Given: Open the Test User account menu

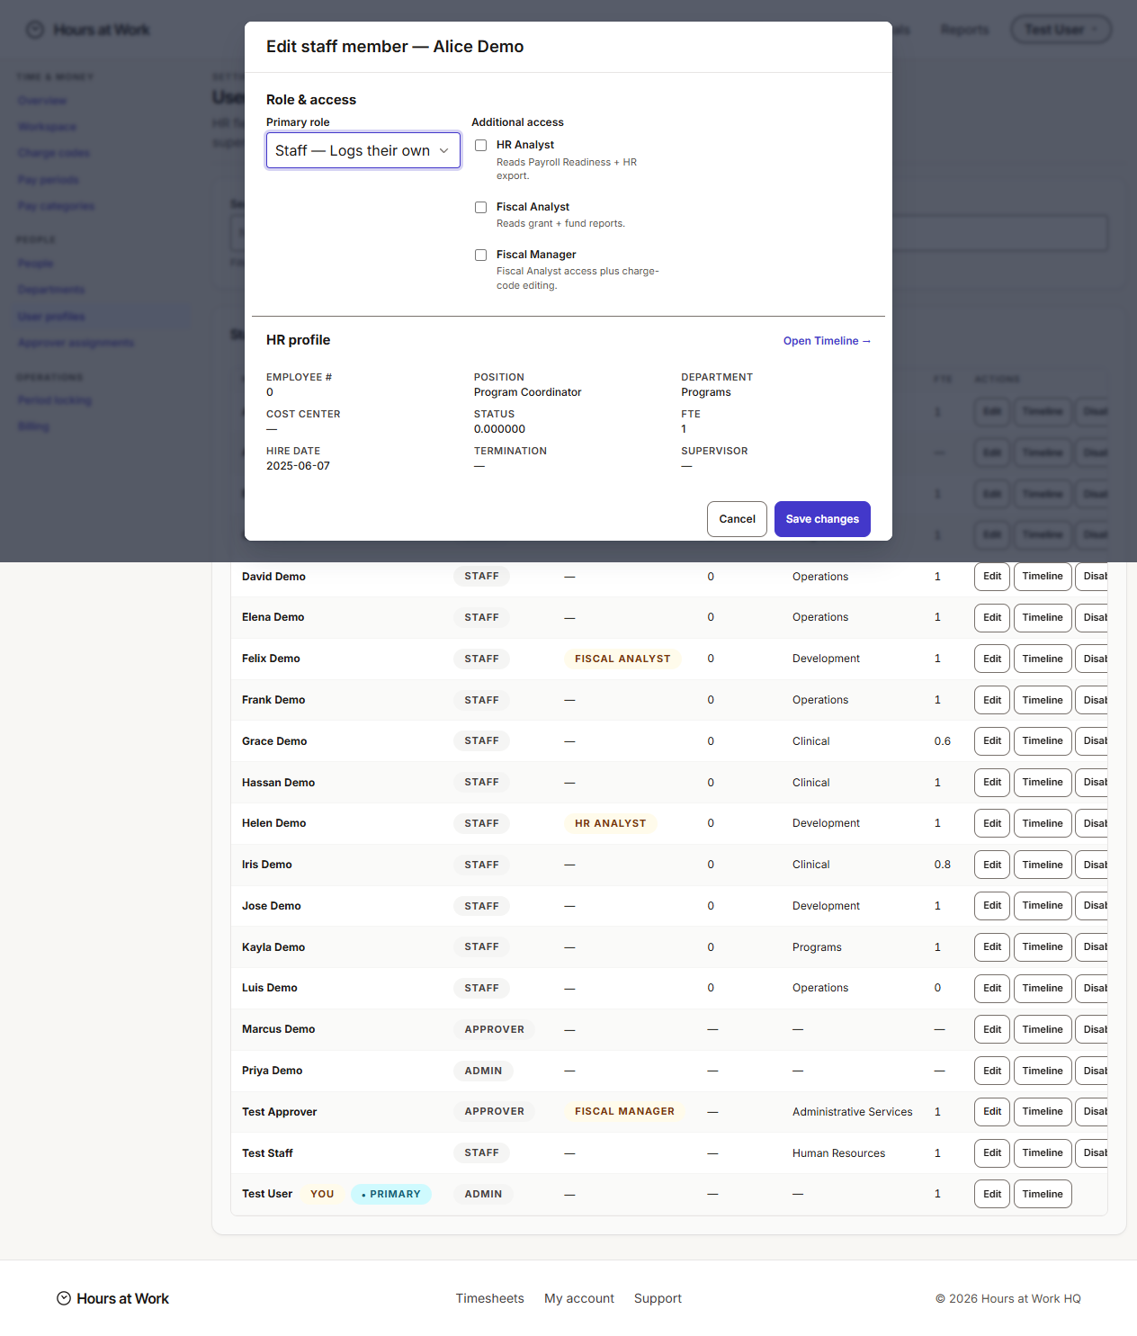Looking at the screenshot, I should coord(1061,30).
